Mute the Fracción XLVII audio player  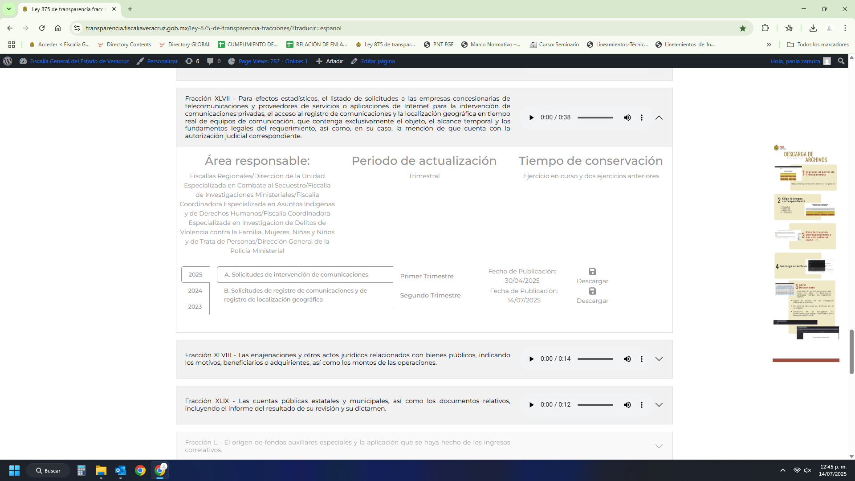[x=627, y=118]
